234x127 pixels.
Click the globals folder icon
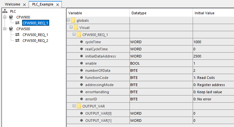pyautogui.click(x=73, y=20)
